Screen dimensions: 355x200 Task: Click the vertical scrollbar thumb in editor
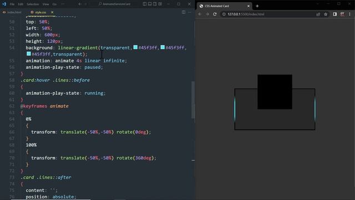[x=193, y=100]
